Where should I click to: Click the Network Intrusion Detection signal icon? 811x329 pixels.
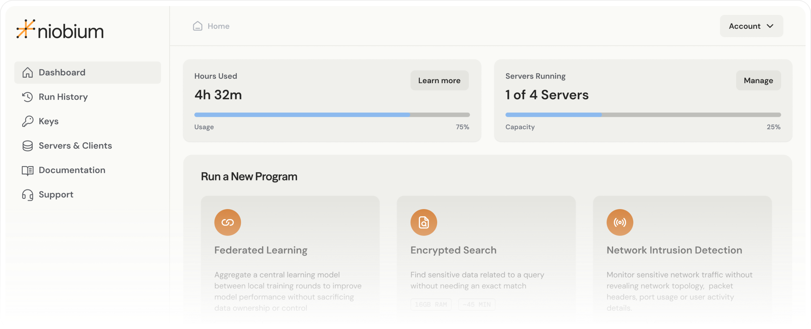[620, 222]
